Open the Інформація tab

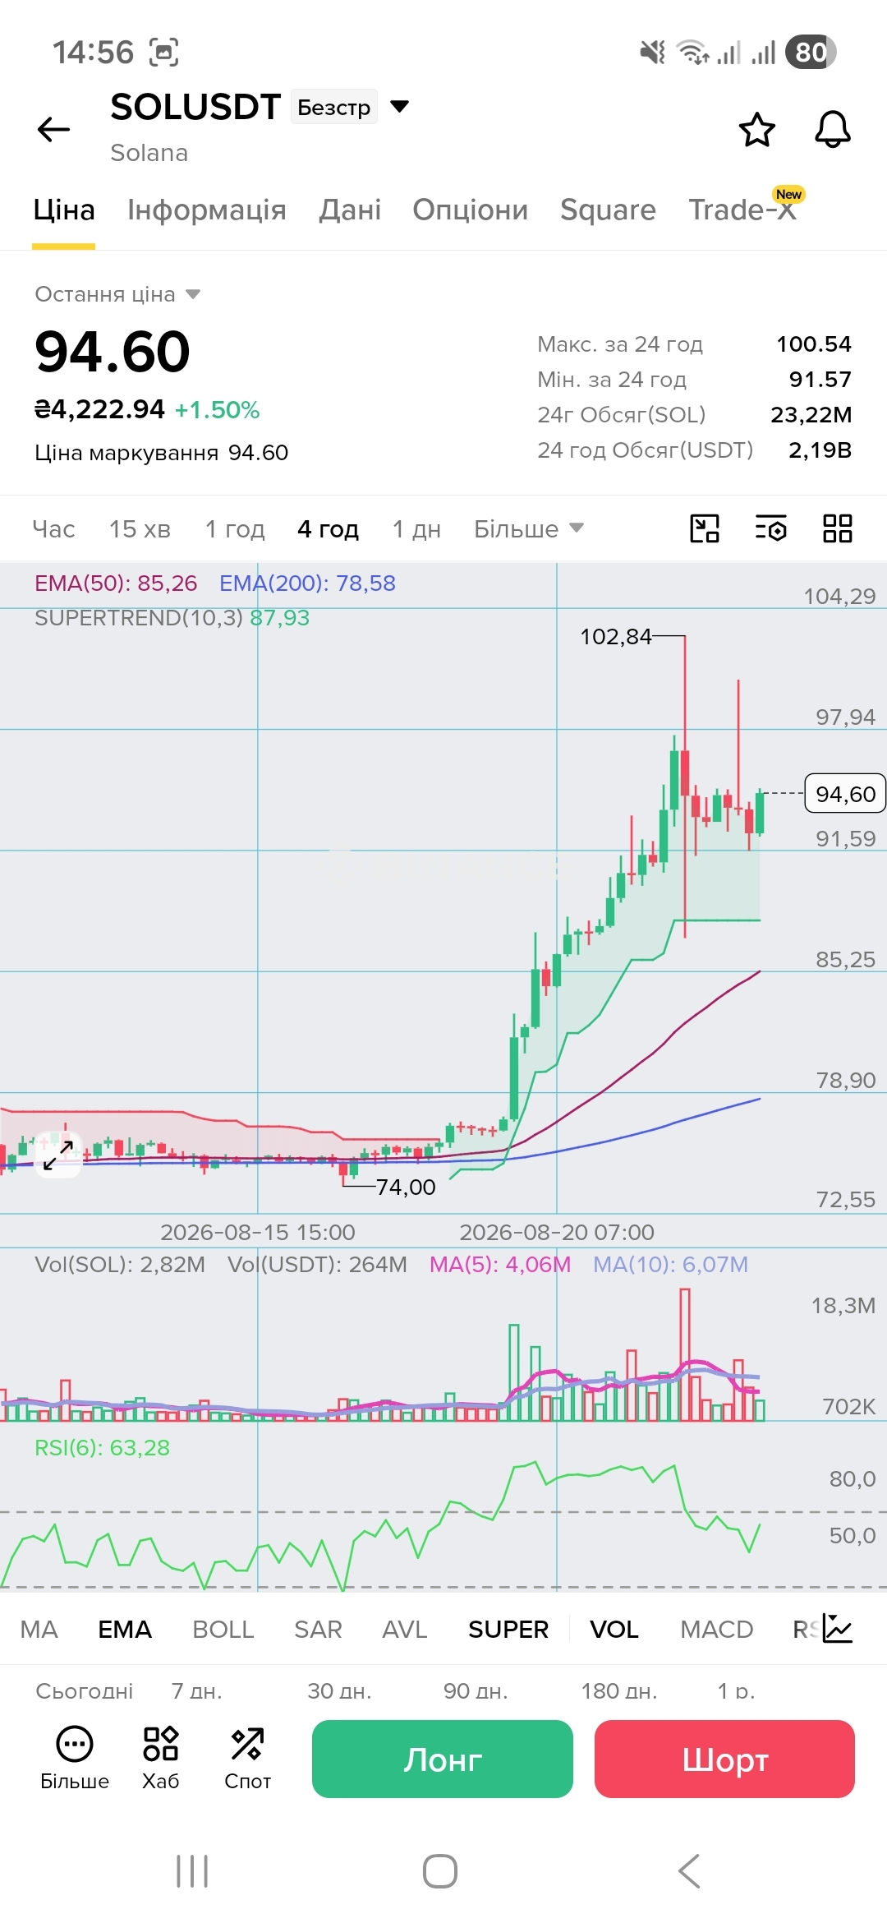[x=207, y=210]
